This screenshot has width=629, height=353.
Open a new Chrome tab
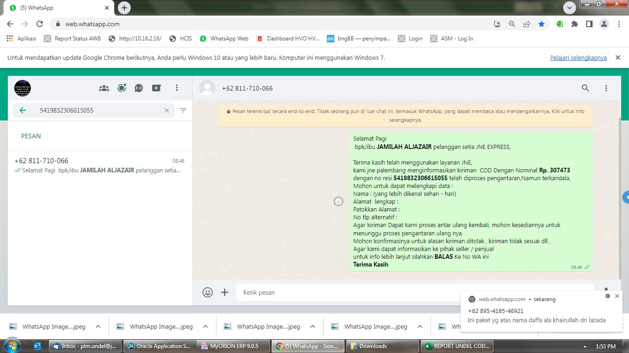[124, 7]
